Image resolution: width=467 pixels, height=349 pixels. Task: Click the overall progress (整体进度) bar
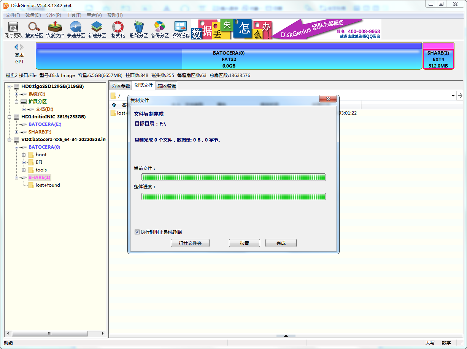[234, 196]
